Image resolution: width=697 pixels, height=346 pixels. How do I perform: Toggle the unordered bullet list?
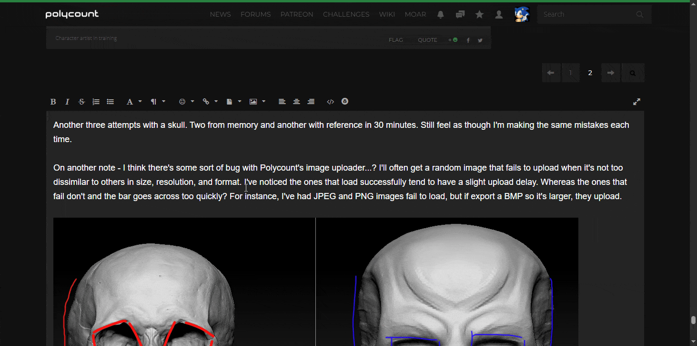click(x=110, y=102)
